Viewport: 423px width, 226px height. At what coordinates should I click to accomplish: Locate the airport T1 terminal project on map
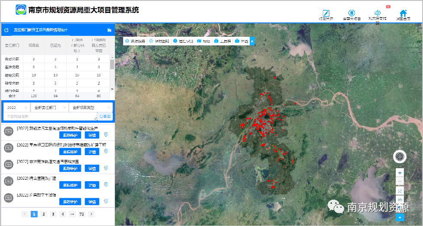[106, 151]
